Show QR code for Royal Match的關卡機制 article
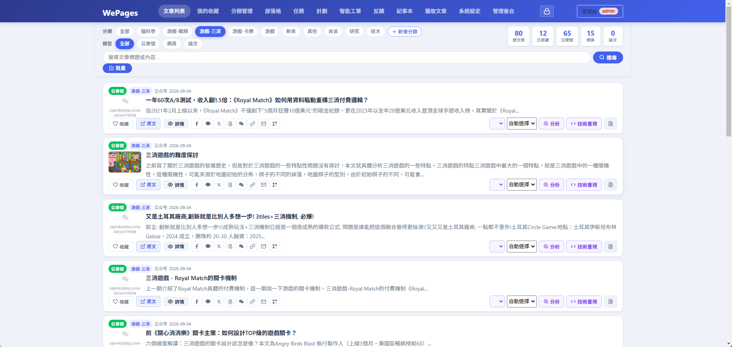Viewport: 732px width, 347px height. pyautogui.click(x=275, y=302)
